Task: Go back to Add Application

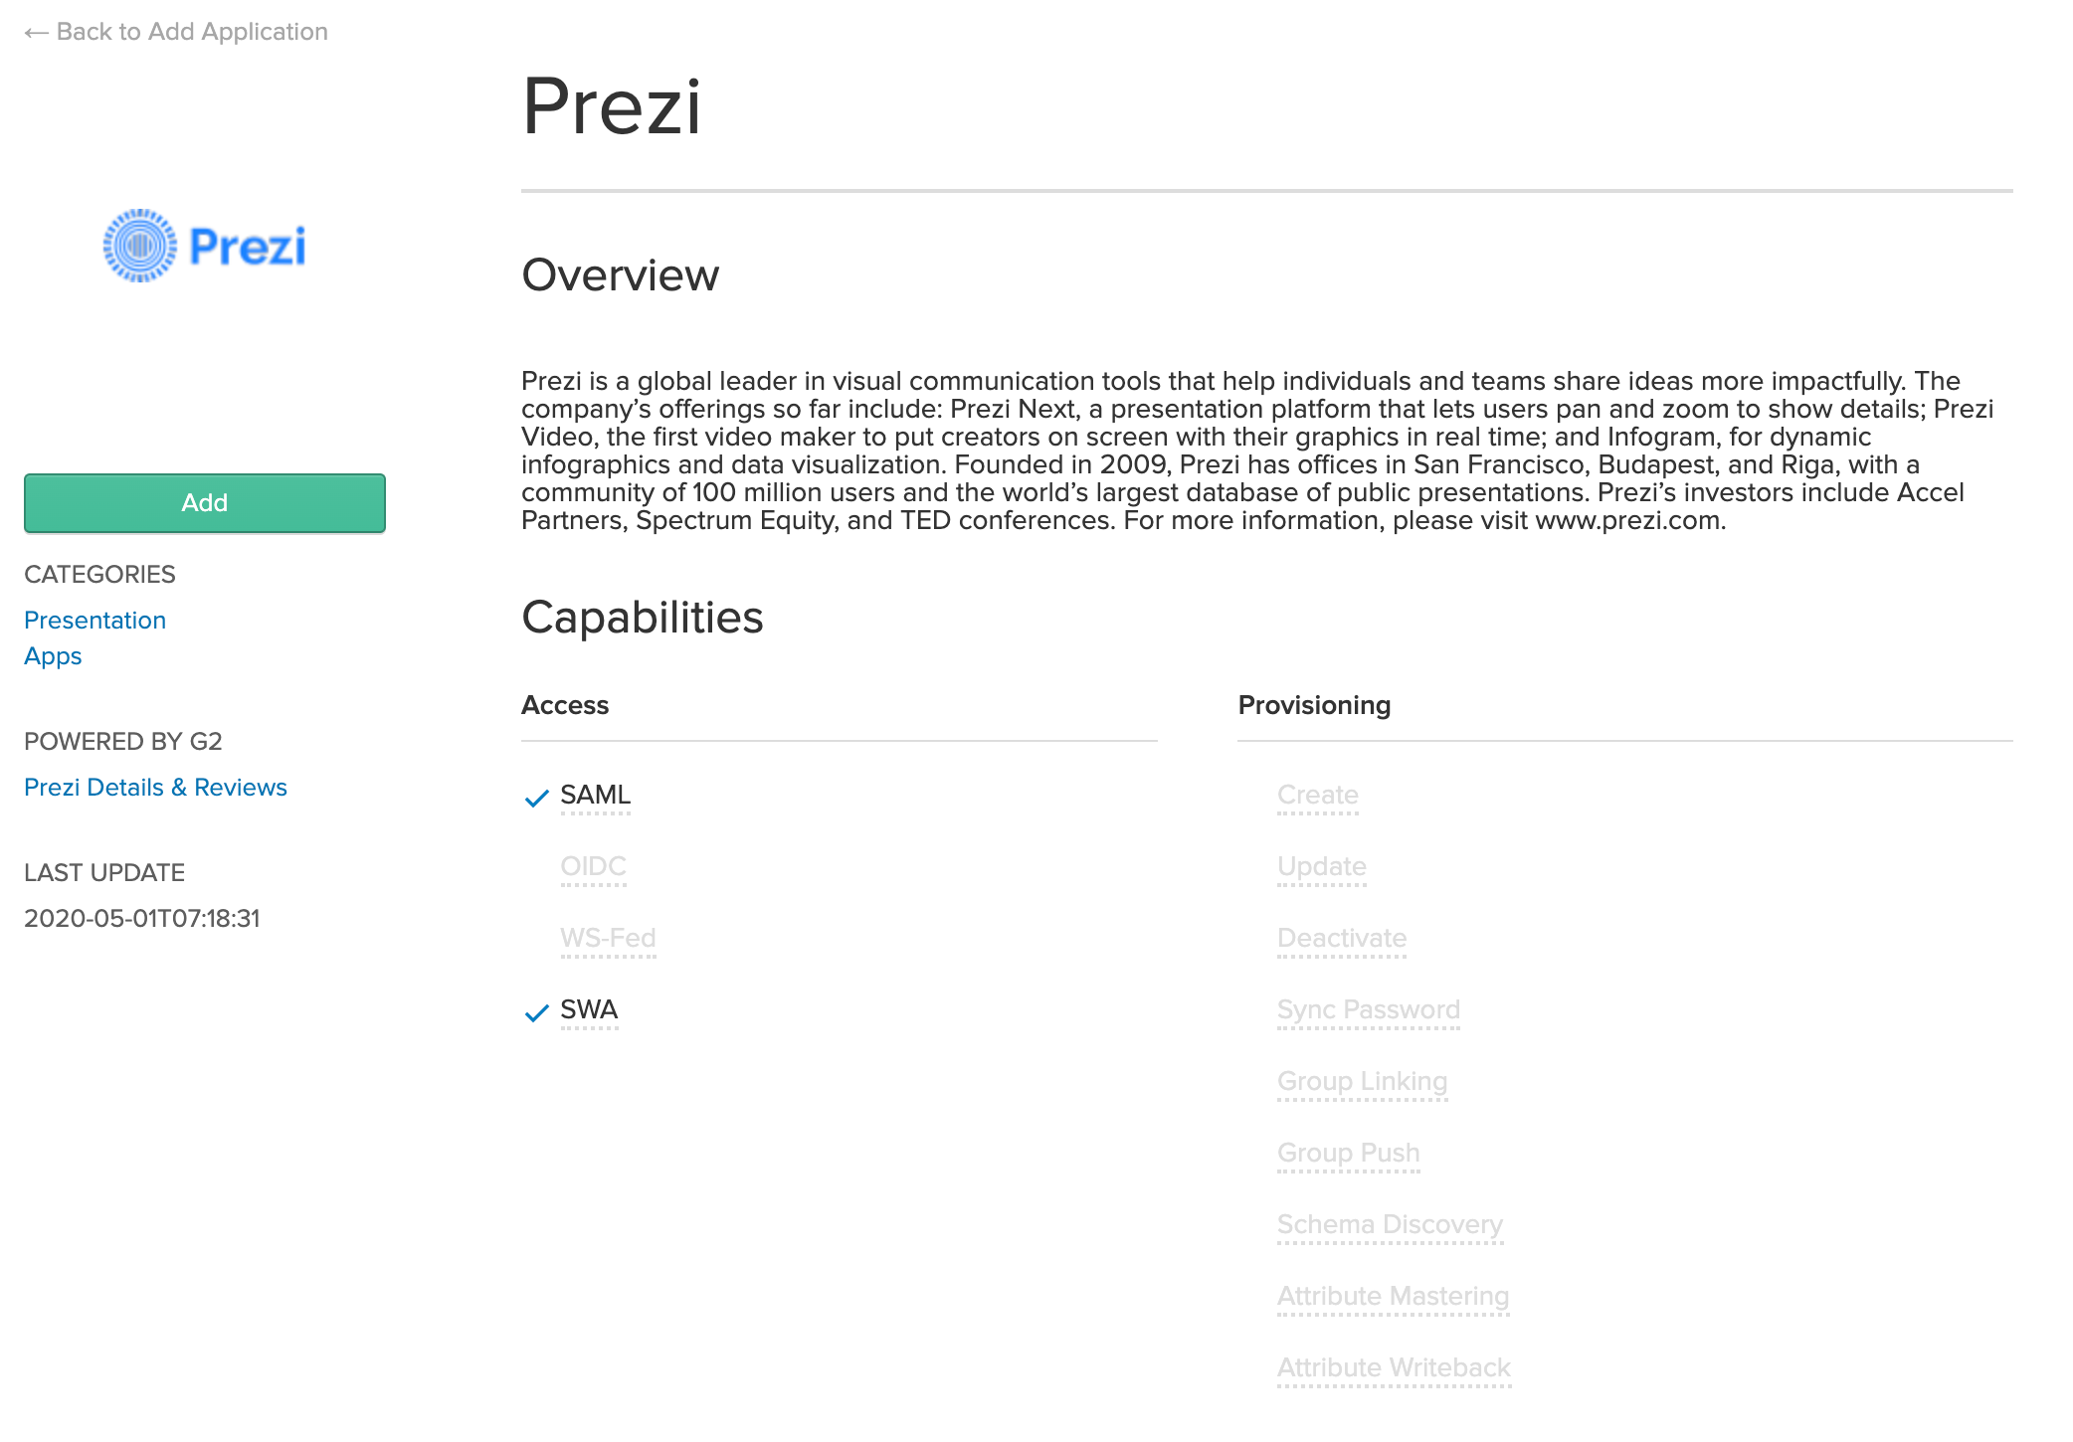Action: pos(191,32)
